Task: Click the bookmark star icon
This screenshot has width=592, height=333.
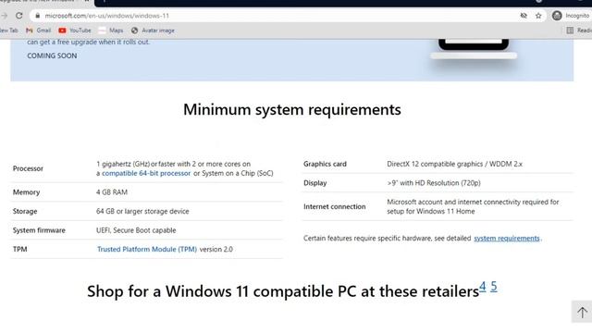Action: coord(538,16)
